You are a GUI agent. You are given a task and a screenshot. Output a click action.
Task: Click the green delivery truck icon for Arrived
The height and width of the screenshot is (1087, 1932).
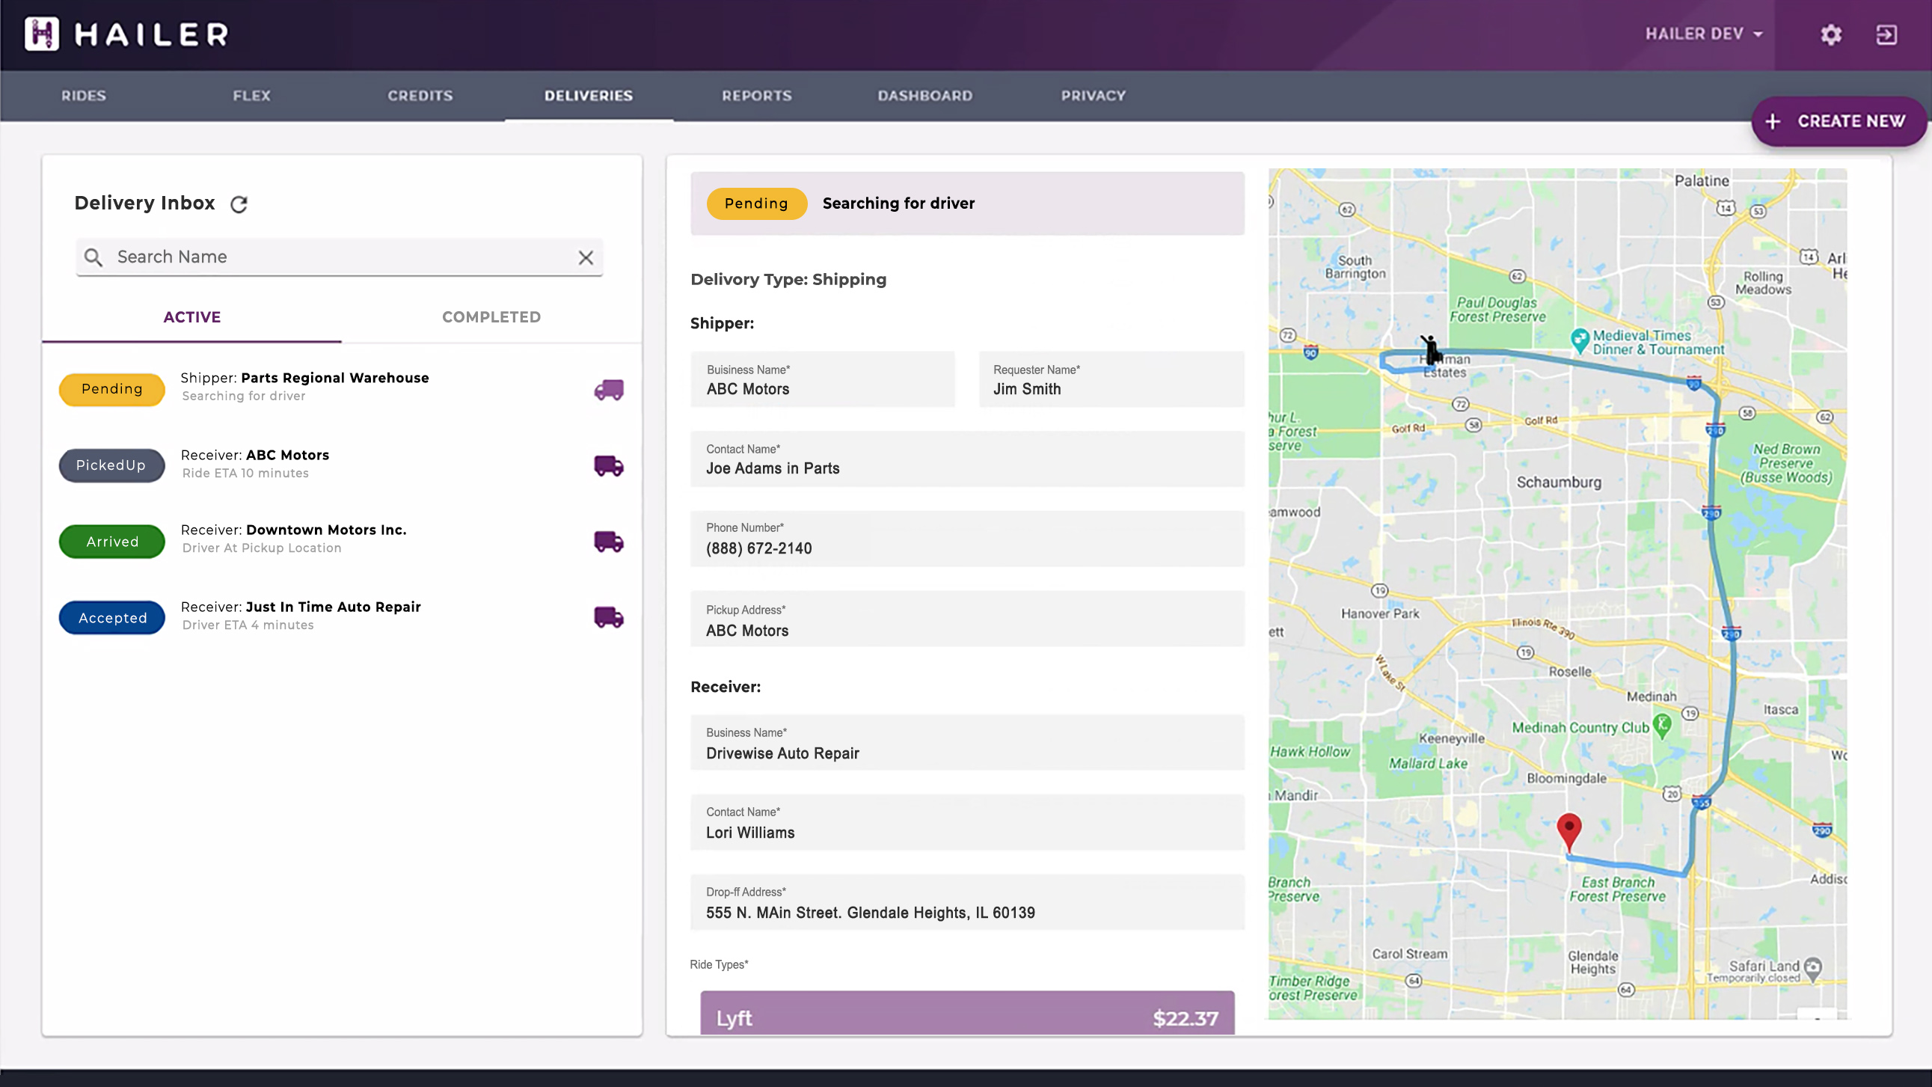(608, 540)
